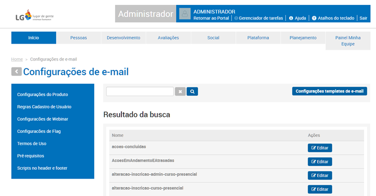Edit alteracao-inscricao-curso-presencial template
The width and height of the screenshot is (376, 196).
coord(320,189)
